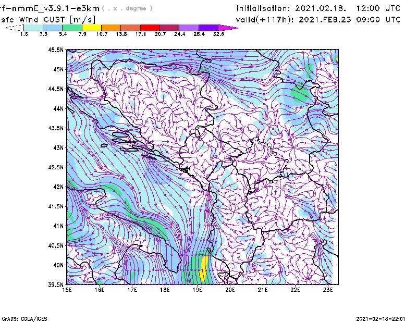Viewport: 417px width, 322px height.
Task: Click the 'valid(+117h): 2021.FEB.23 09:00 UTC' text
Action: [x=318, y=20]
